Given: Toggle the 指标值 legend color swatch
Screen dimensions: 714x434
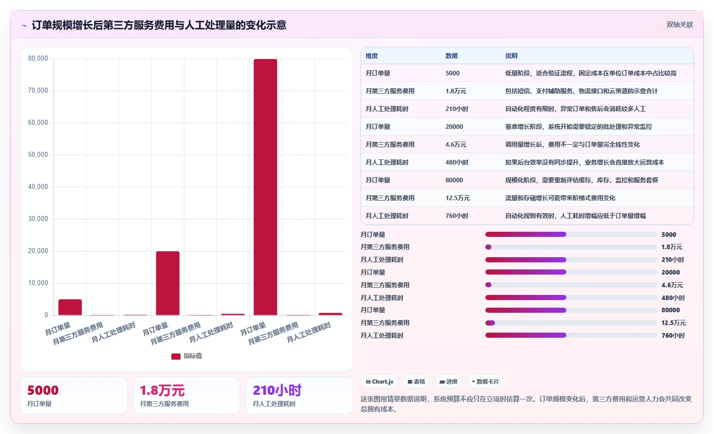Looking at the screenshot, I should (x=176, y=356).
